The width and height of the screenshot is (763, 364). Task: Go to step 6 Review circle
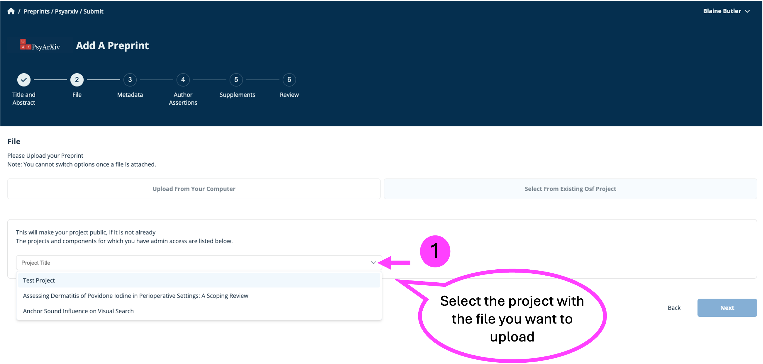289,79
